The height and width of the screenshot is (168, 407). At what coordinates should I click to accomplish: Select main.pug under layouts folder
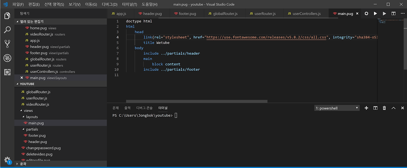[x=60, y=123]
